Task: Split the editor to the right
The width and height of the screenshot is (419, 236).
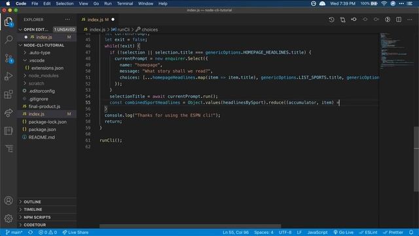Action: click(x=399, y=20)
